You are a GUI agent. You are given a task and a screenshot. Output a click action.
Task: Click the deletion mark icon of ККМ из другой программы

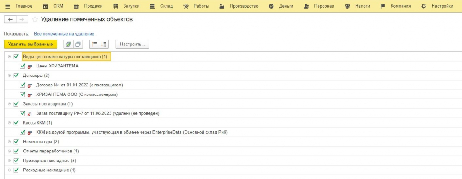pos(29,133)
